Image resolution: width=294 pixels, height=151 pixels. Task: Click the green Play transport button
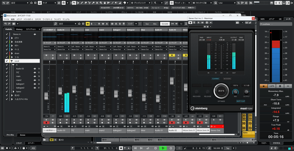pos(163,148)
